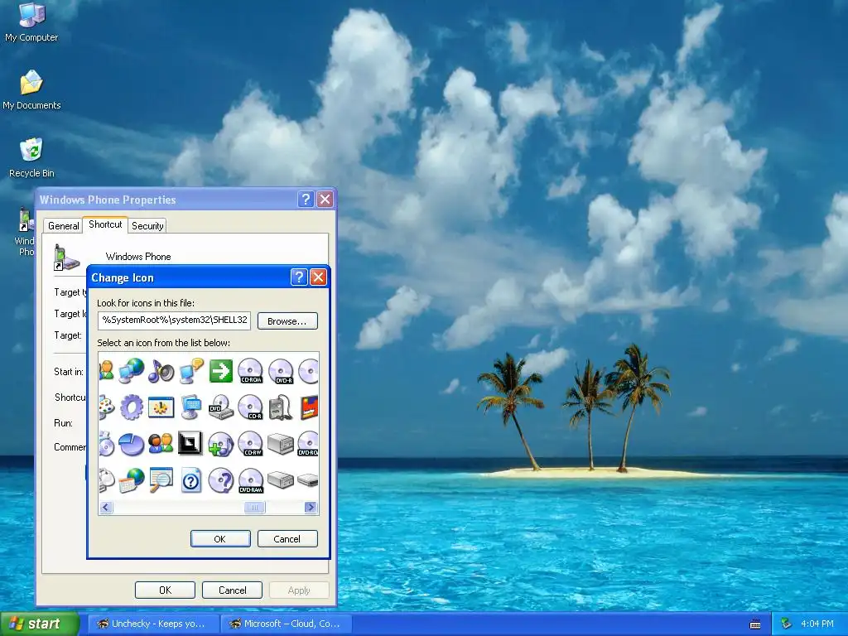Open the Start menu
Screen dimensions: 848x636
[x=40, y=624]
